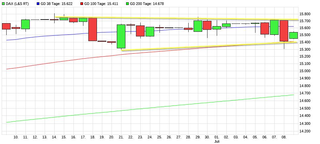Screen dimensions: 320x144
Task: Click the last green candle after date 08.
Action: tap(294, 35)
